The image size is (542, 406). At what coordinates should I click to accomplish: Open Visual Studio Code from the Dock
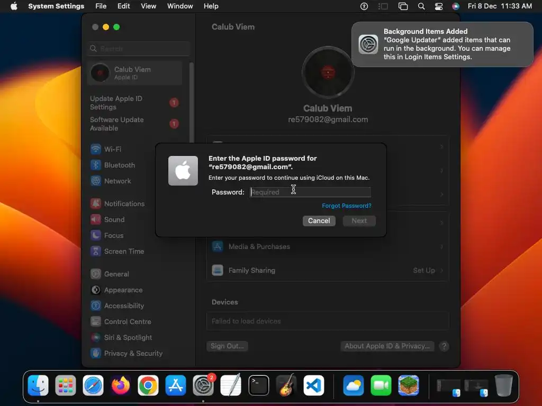314,385
